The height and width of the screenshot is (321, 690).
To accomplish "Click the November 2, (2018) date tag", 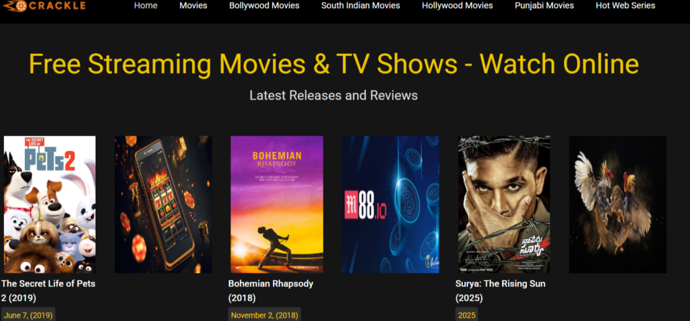I will pyautogui.click(x=264, y=315).
